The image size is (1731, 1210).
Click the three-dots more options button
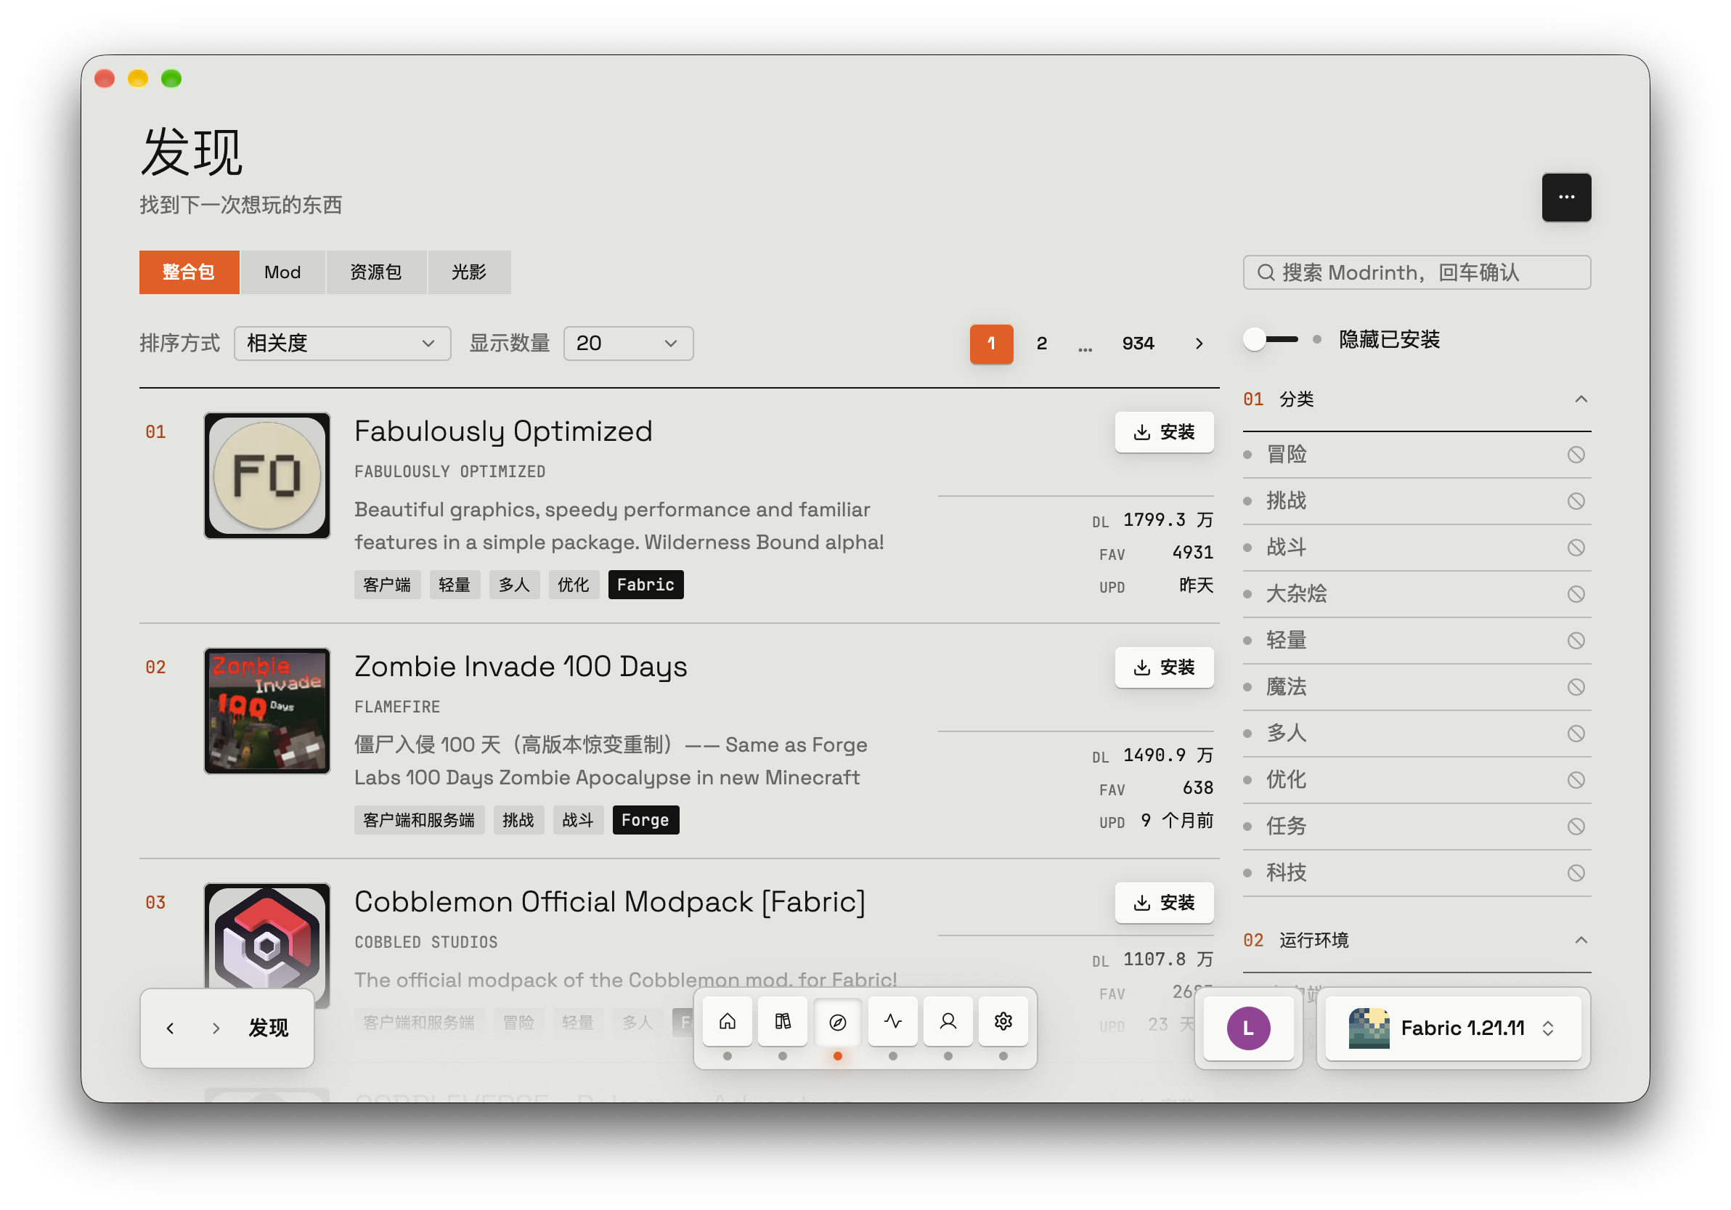1566,197
